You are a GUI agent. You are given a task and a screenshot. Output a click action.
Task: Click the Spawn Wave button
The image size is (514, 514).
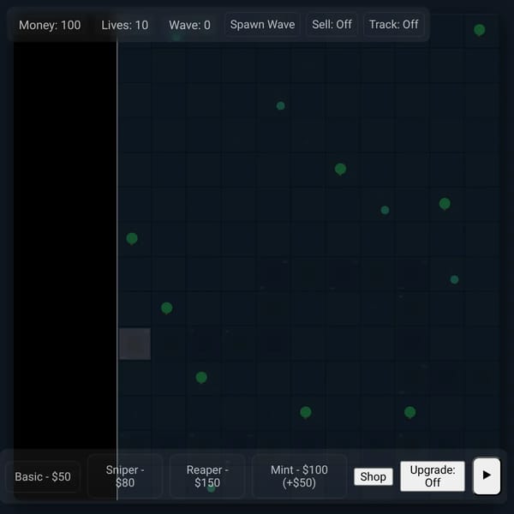pyautogui.click(x=262, y=25)
